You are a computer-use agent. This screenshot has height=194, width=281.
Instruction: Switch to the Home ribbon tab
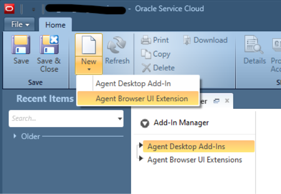[55, 25]
